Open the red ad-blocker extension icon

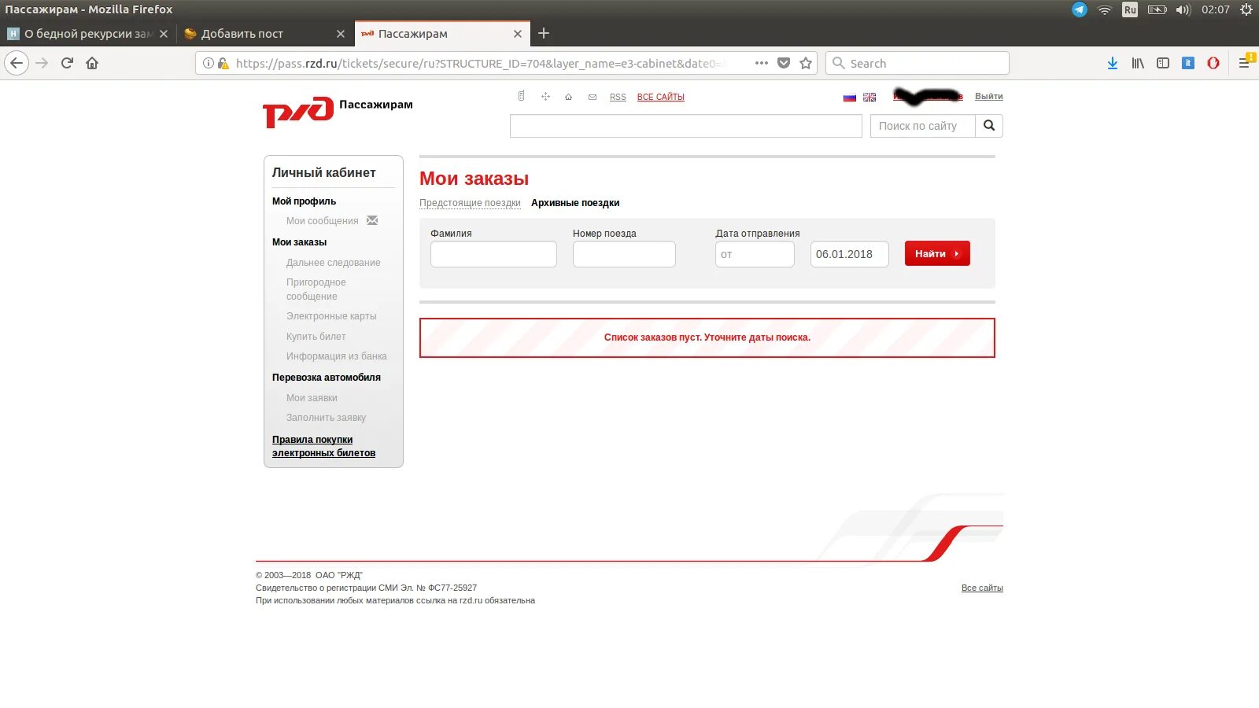(1213, 63)
